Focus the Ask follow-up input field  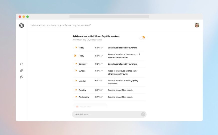coord(109,114)
